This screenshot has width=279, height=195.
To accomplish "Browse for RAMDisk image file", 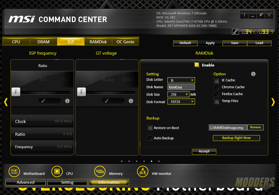I will [x=256, y=127].
